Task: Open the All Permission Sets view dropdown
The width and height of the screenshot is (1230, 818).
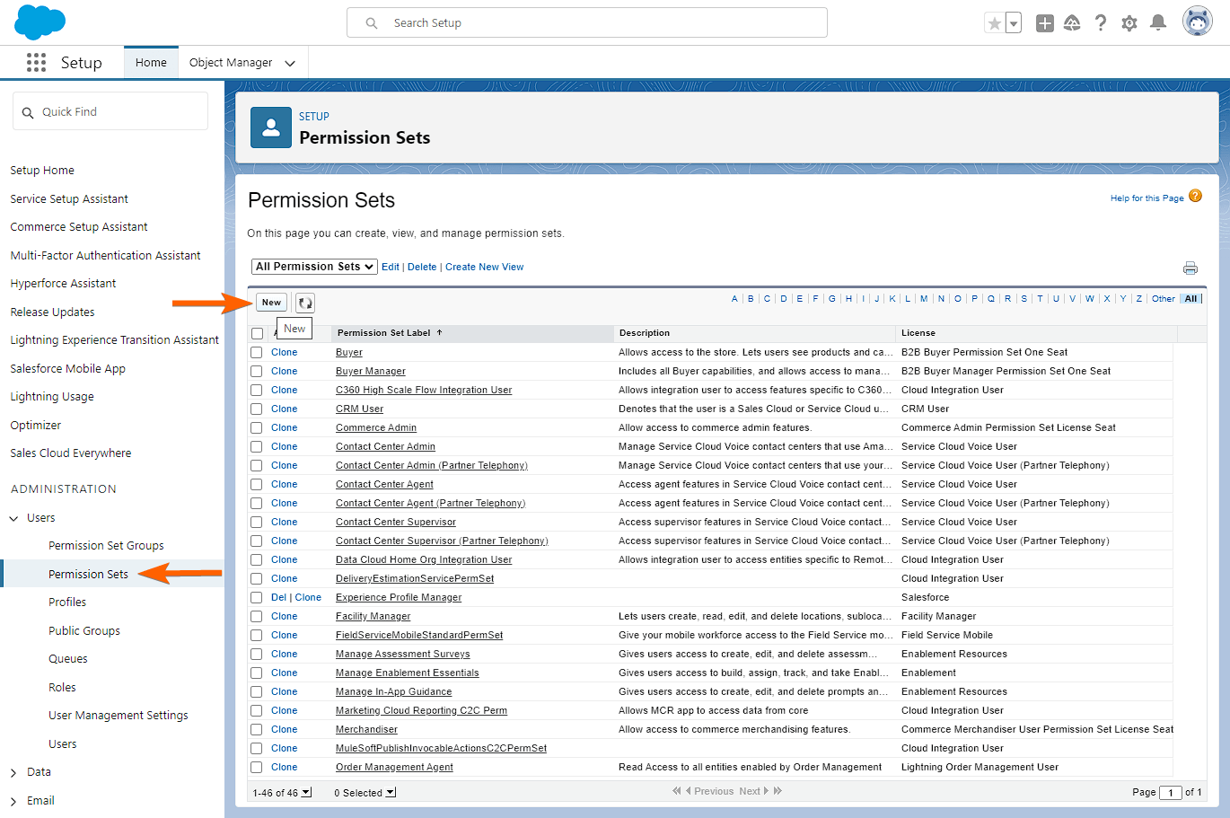Action: tap(314, 267)
